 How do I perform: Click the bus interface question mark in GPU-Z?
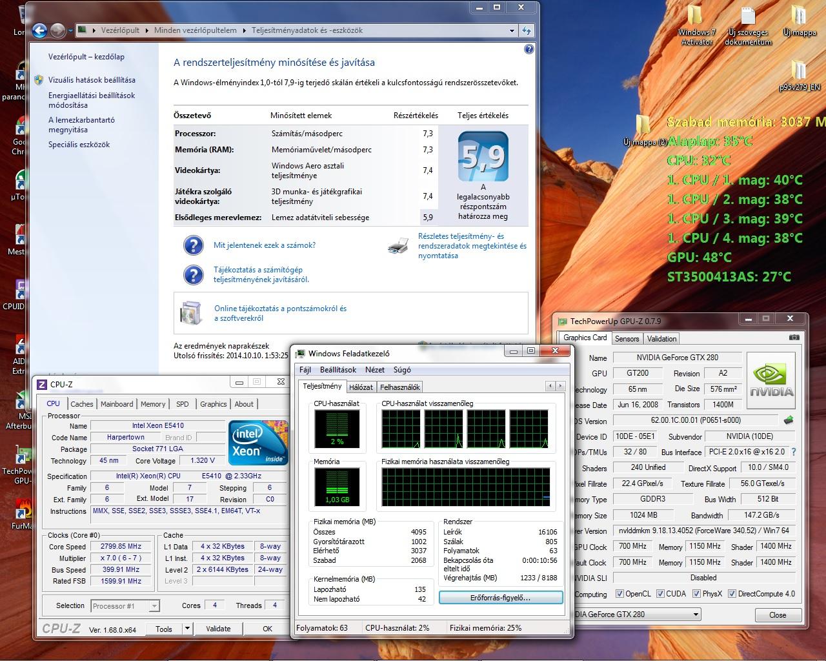coord(794,452)
